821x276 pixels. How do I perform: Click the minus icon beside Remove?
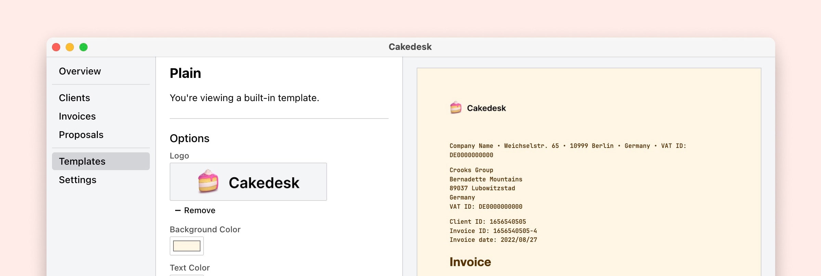coord(178,210)
